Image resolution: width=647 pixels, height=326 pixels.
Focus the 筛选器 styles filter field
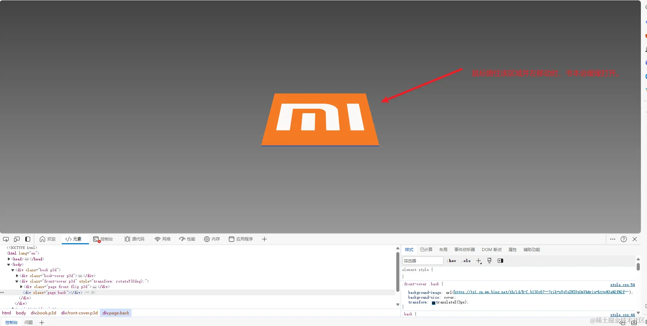coord(423,261)
